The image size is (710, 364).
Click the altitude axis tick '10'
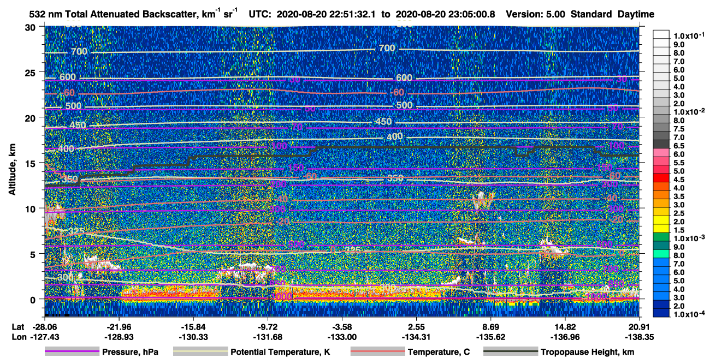coord(32,208)
